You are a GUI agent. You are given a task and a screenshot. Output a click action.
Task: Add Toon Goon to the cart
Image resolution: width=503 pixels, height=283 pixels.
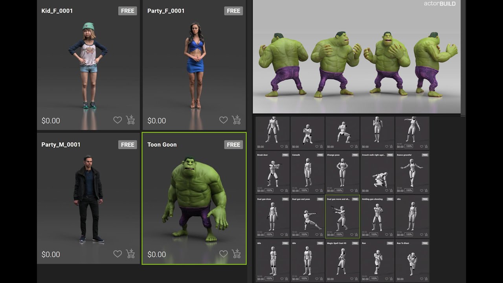(x=236, y=254)
